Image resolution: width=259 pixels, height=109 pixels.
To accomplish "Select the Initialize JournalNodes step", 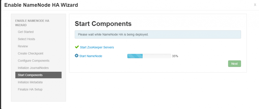I will coord(33,68).
